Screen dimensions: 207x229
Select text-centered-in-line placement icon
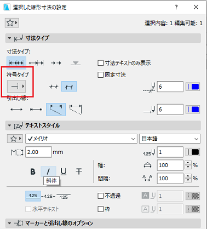click(x=48, y=197)
